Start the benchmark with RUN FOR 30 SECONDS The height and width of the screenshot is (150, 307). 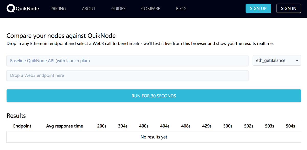coord(153,96)
